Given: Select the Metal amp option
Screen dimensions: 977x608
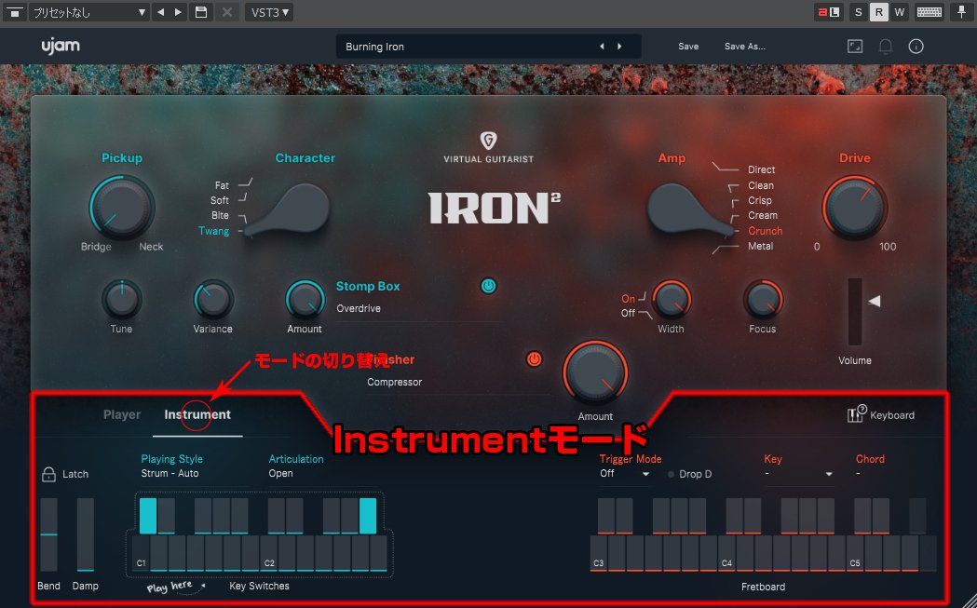Looking at the screenshot, I should pyautogui.click(x=760, y=247).
